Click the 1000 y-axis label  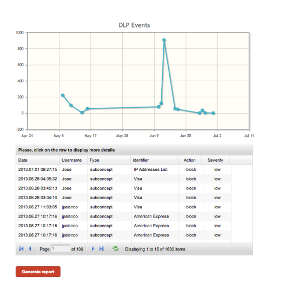click(19, 32)
